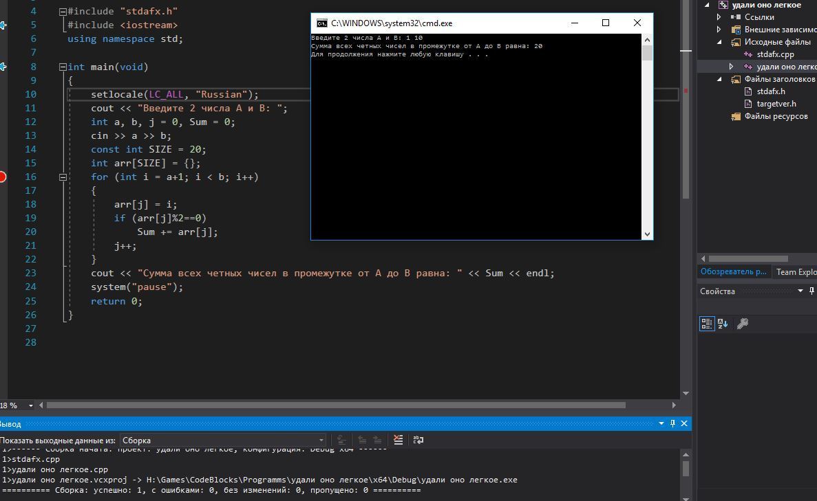Minimize the cmd.exe console window
This screenshot has height=501, width=817.
coord(575,23)
